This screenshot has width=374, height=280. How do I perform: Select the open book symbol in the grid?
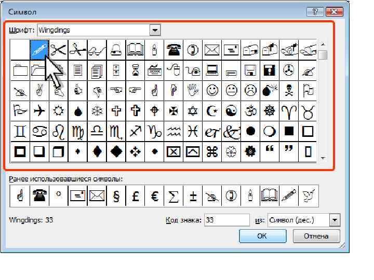(x=135, y=50)
